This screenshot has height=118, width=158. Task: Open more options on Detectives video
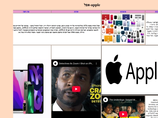(x=96, y=64)
